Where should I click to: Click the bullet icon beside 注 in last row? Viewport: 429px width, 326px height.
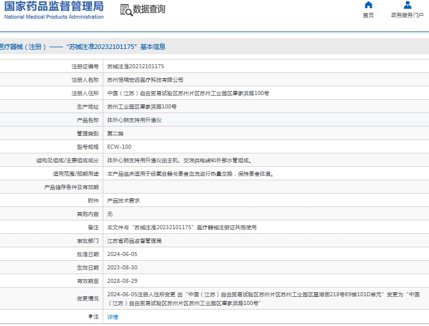[90, 317]
